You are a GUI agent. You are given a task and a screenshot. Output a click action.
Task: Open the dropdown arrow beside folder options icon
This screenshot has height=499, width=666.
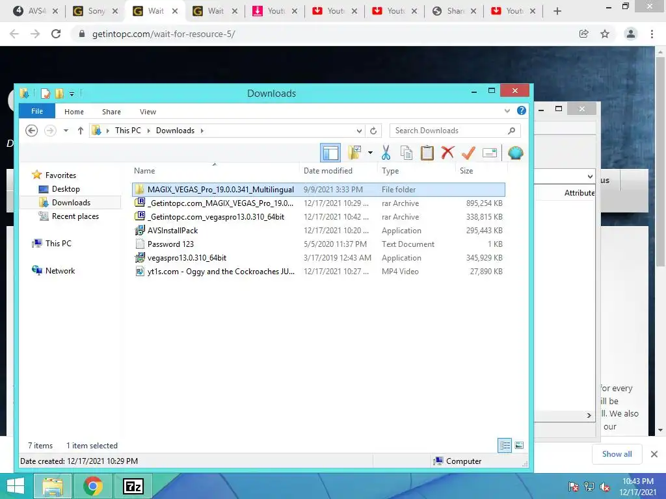[x=370, y=153]
